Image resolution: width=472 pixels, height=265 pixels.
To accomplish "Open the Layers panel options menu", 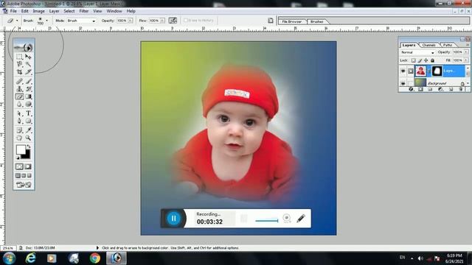I will [468, 45].
